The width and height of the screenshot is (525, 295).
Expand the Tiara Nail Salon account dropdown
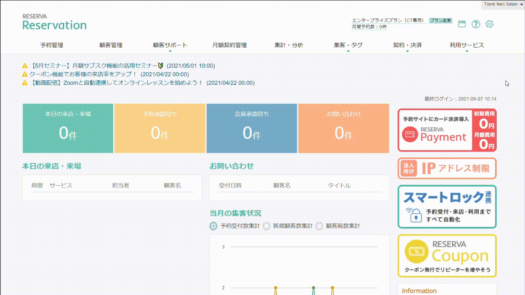[503, 4]
